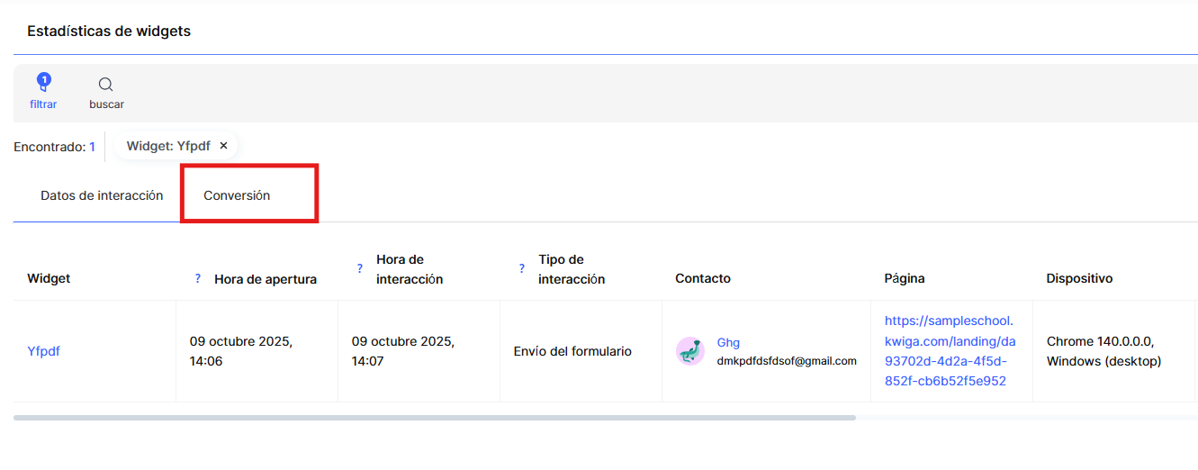The height and width of the screenshot is (470, 1198).
Task: Click help icon beside Hora de interacción
Action: point(360,268)
